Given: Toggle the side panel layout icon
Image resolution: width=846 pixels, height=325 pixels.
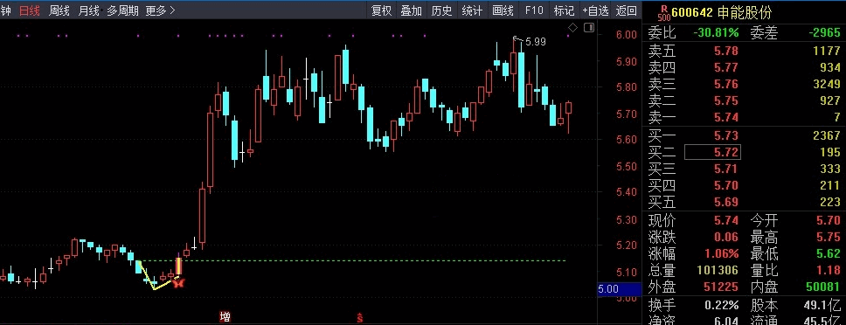Looking at the screenshot, I should pyautogui.click(x=589, y=27).
